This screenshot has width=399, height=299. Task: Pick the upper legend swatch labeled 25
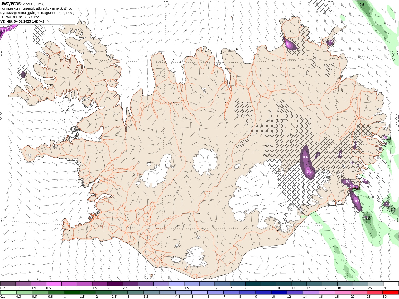click(376, 284)
